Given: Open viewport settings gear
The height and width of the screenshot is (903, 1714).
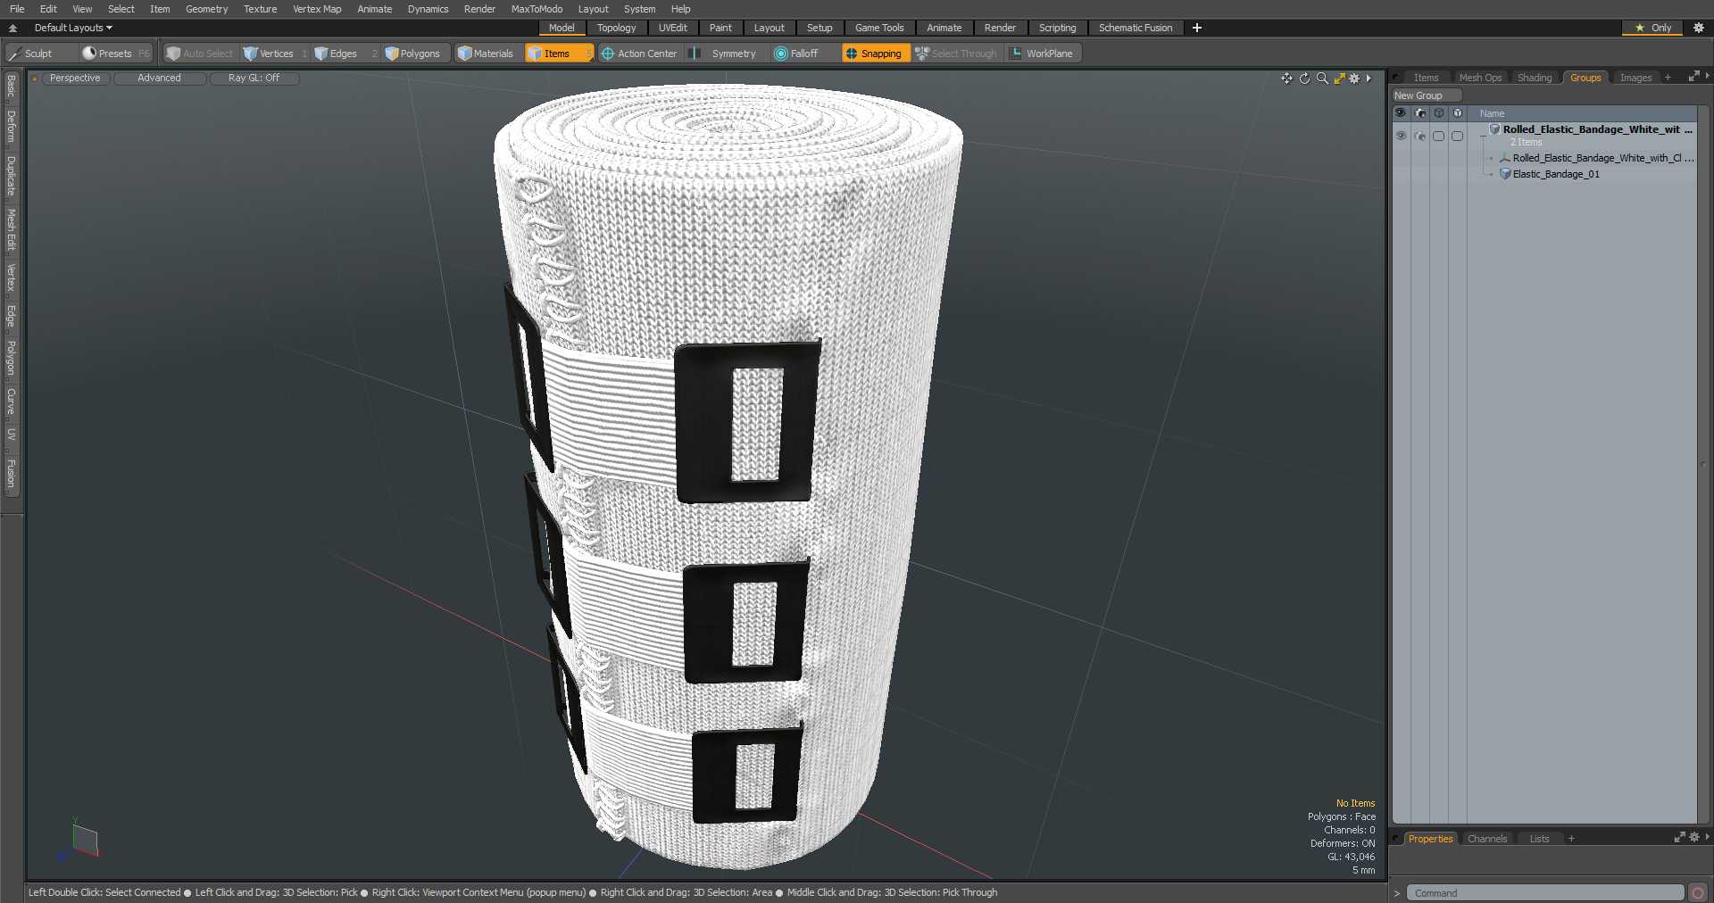Looking at the screenshot, I should 1354,79.
